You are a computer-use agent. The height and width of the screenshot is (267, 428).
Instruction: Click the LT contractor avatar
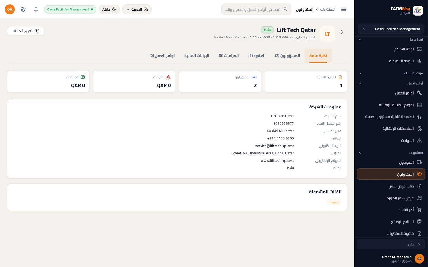[327, 34]
